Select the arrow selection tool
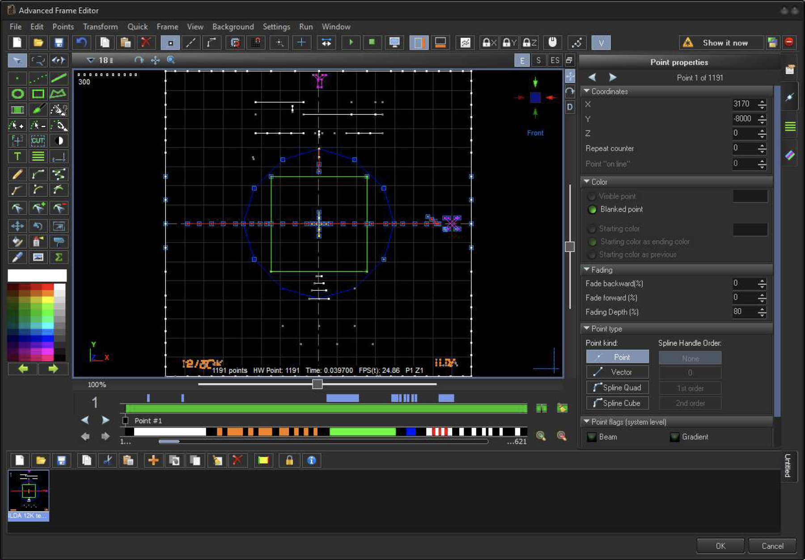Screen dimensions: 805x560 17,60
